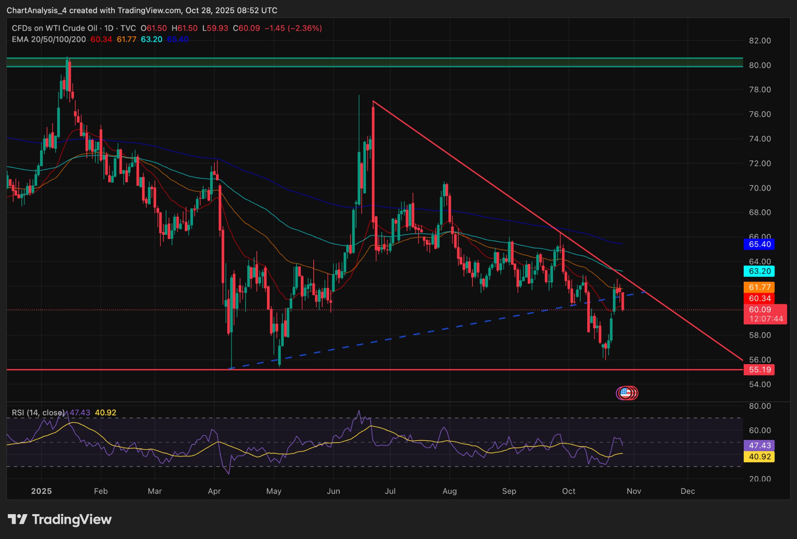Click the orange 61.77 EMA price tag
The height and width of the screenshot is (539, 797).
pyautogui.click(x=759, y=287)
